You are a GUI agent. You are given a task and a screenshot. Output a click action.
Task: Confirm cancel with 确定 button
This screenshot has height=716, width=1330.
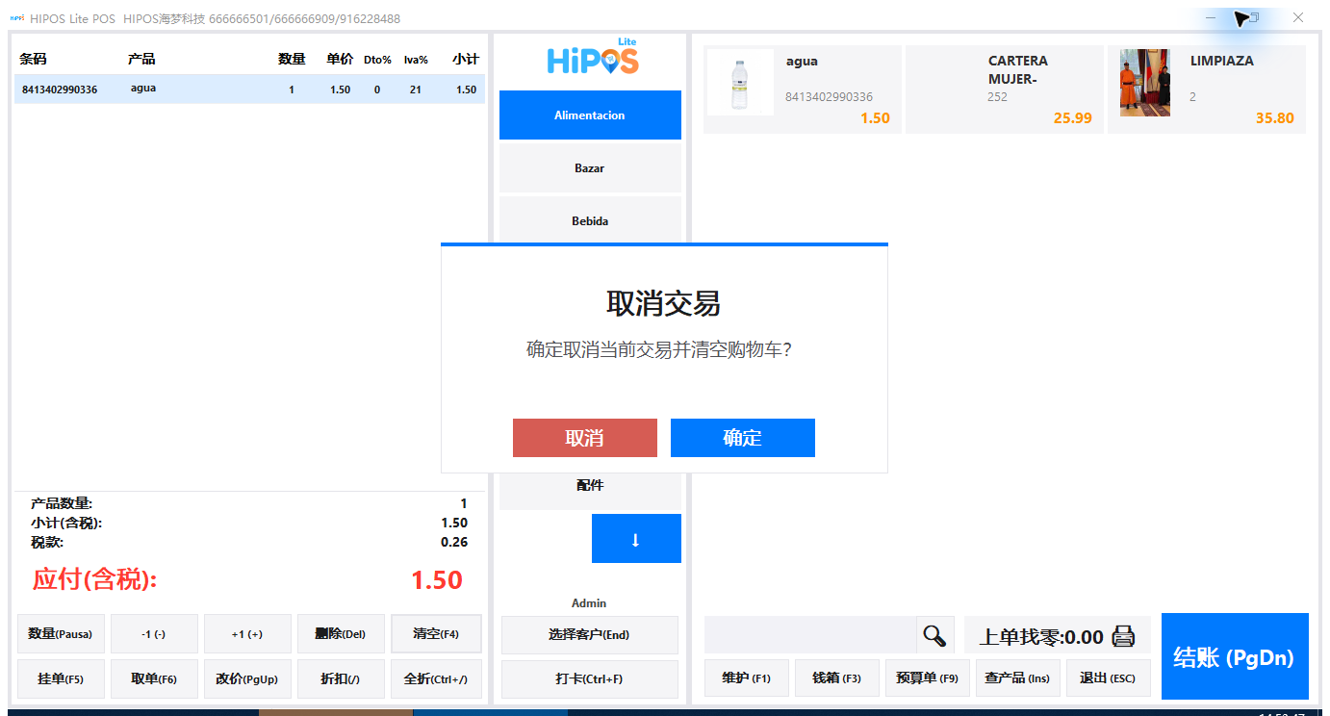pos(743,438)
